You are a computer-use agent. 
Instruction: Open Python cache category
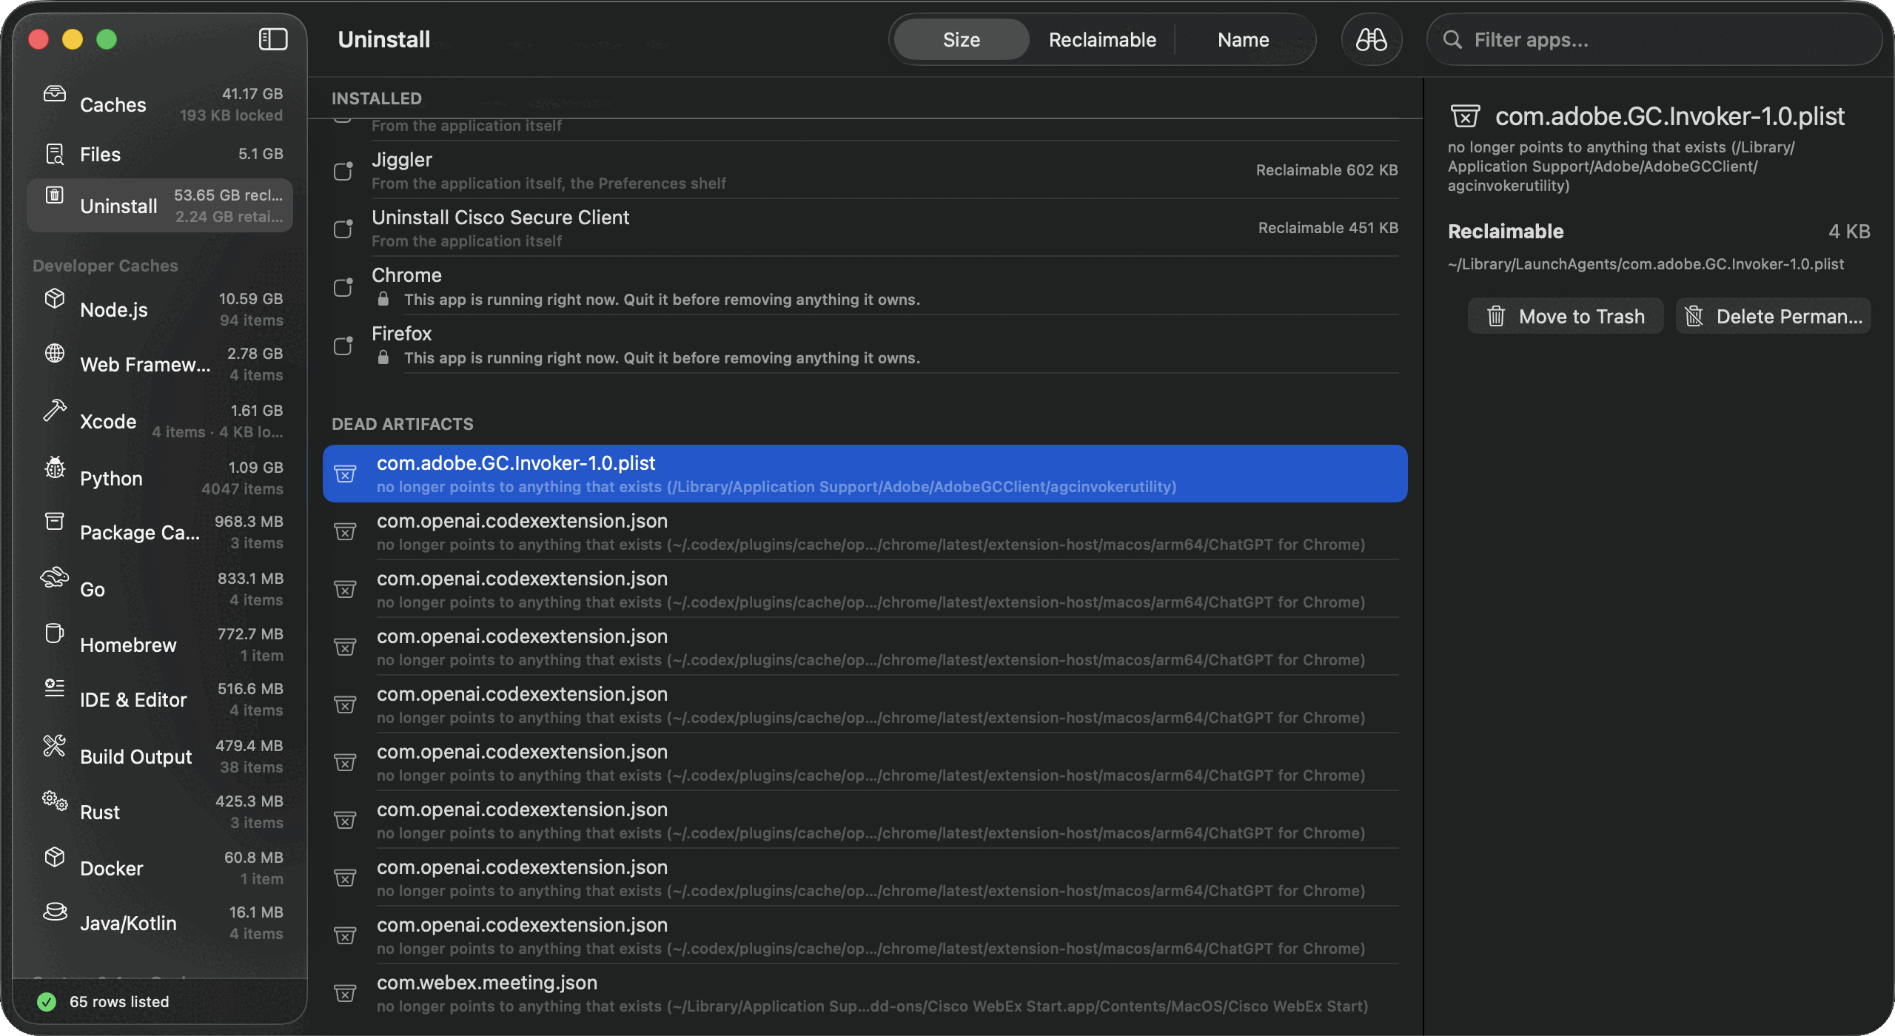tap(160, 478)
